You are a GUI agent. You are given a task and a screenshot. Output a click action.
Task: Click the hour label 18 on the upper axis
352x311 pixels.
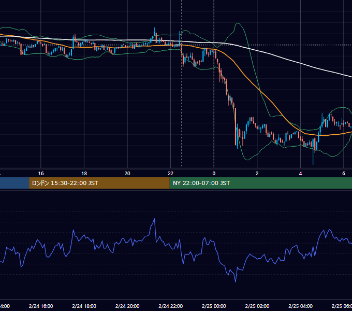(84, 174)
